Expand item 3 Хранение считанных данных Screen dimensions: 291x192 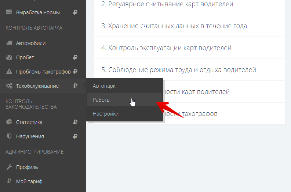pos(189,26)
